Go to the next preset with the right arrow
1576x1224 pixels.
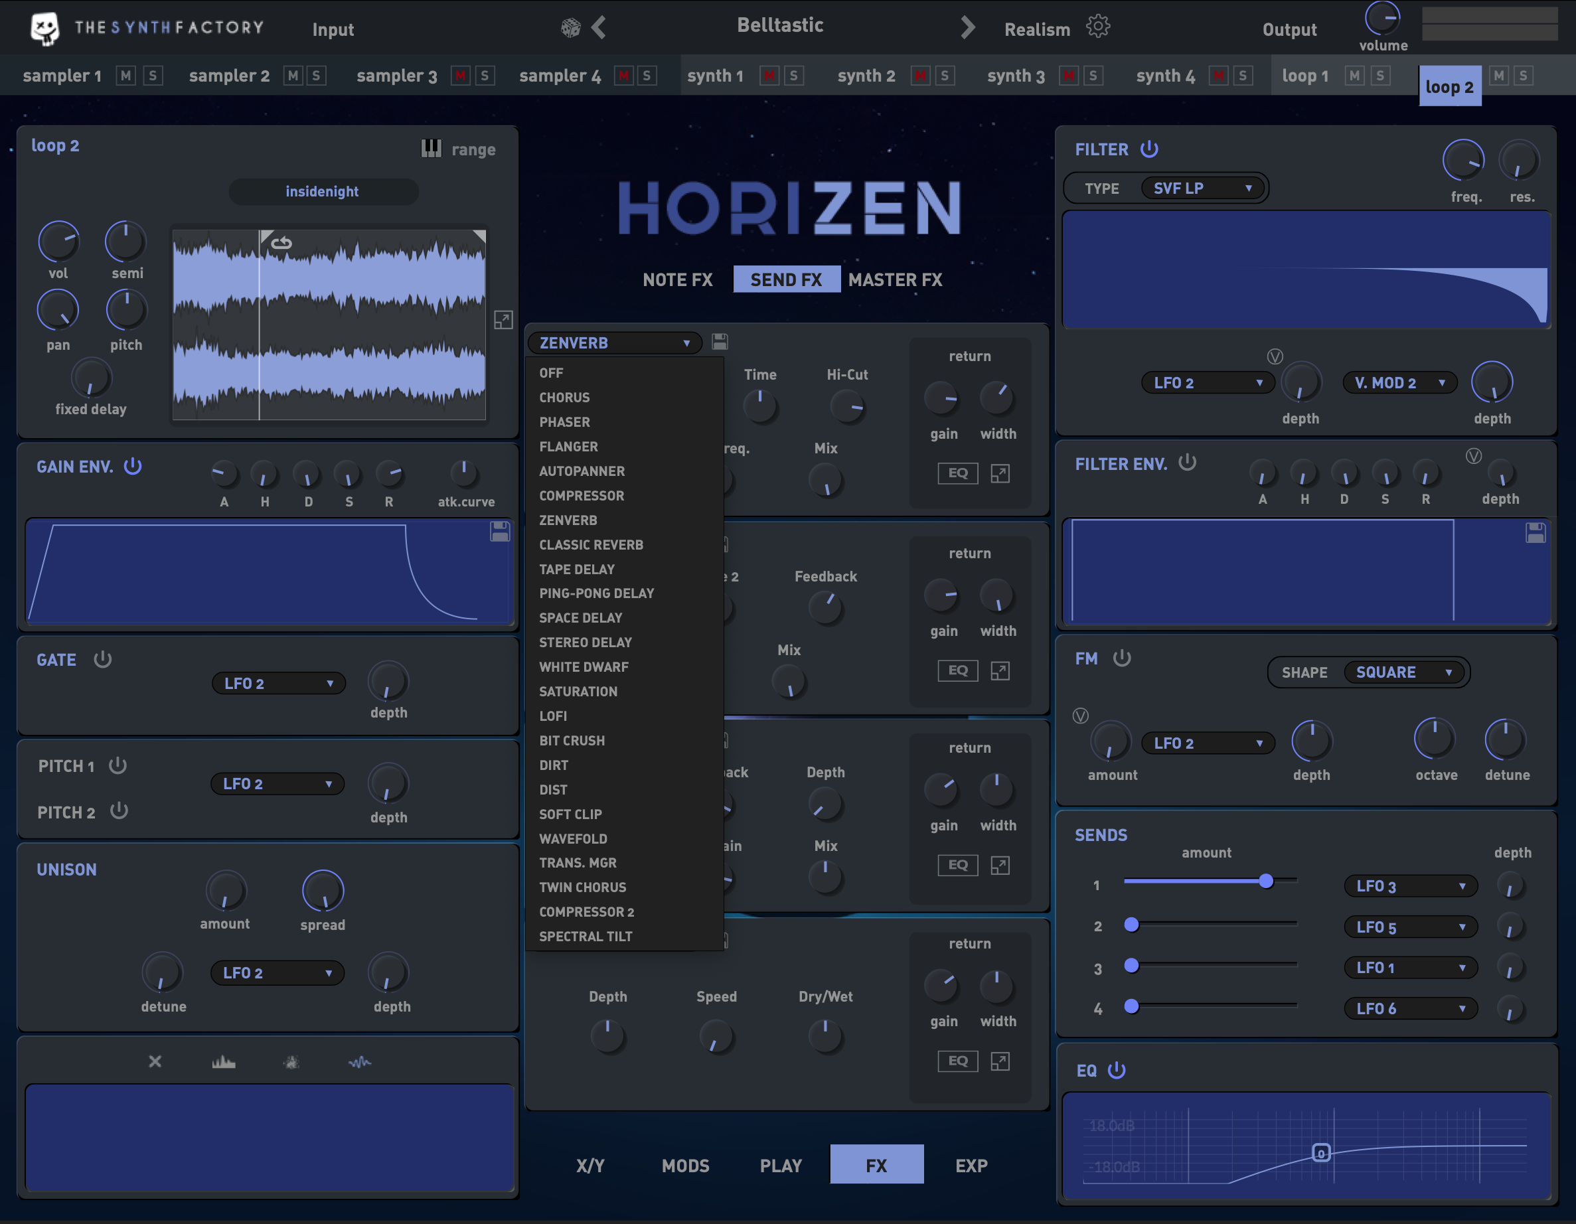coord(968,28)
